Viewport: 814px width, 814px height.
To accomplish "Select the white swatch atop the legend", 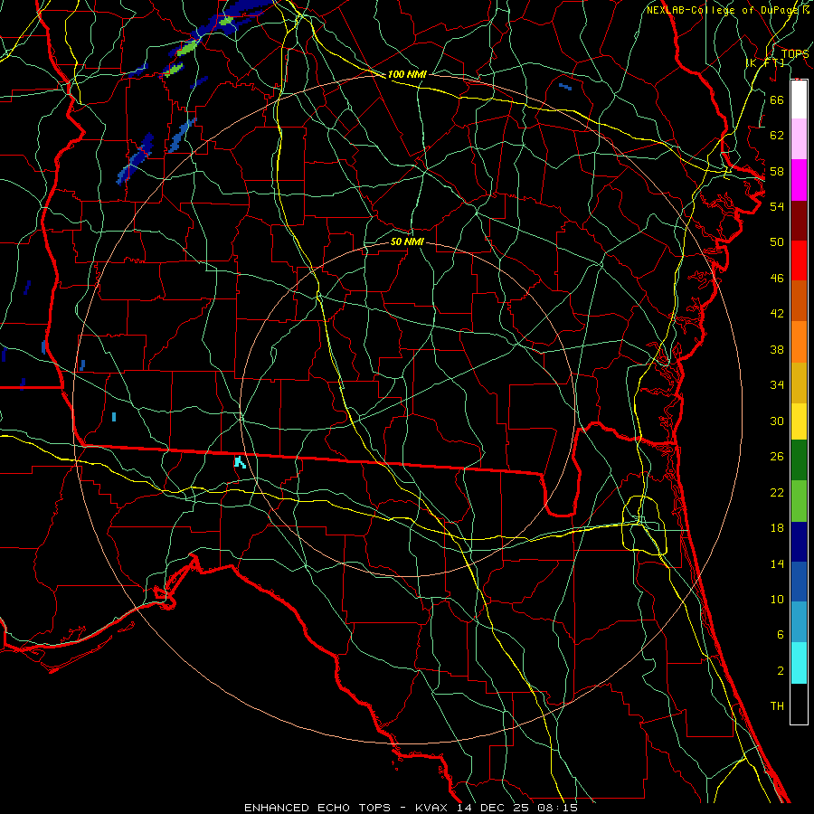I will [x=799, y=99].
